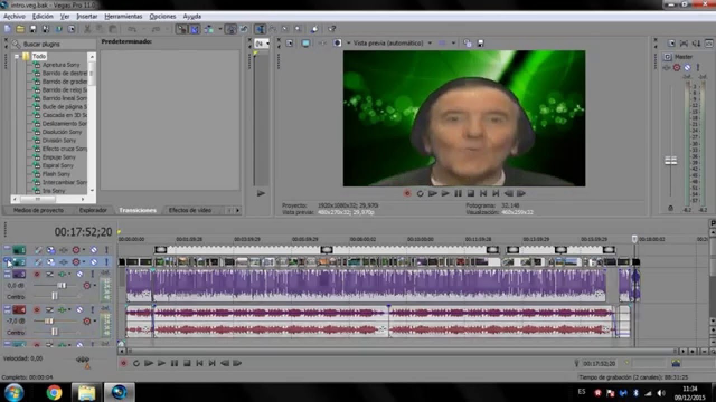Adjust the volume slider on the purple audio track

tap(62, 285)
